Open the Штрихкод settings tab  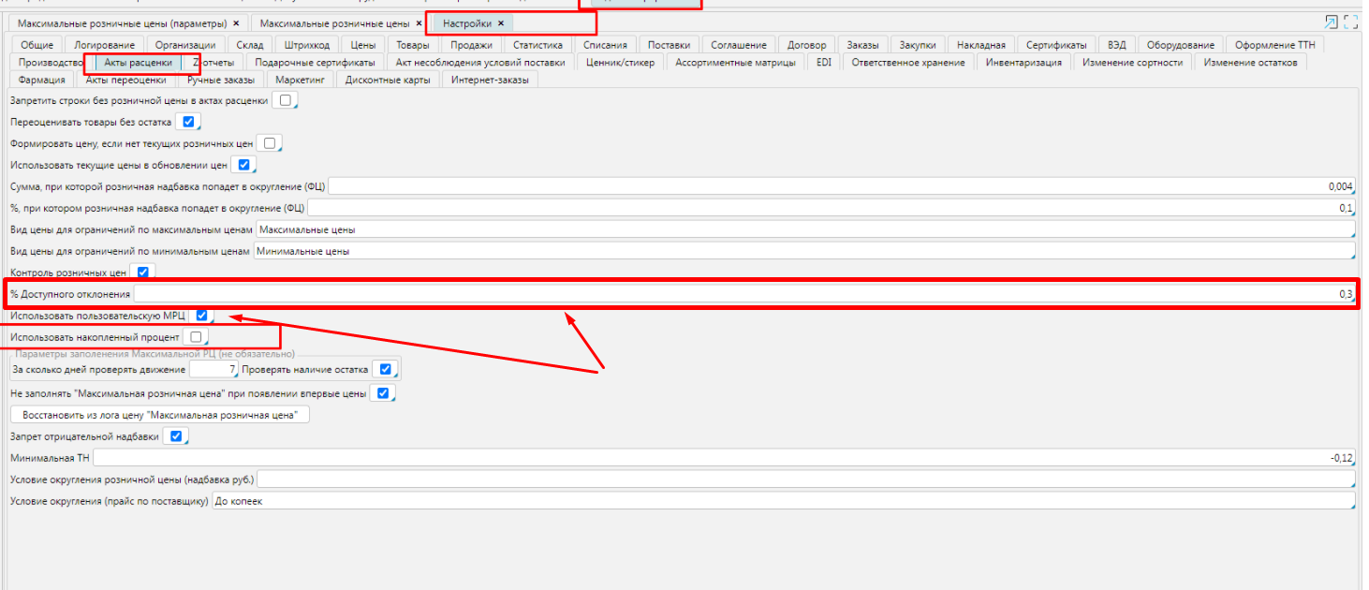tap(306, 45)
